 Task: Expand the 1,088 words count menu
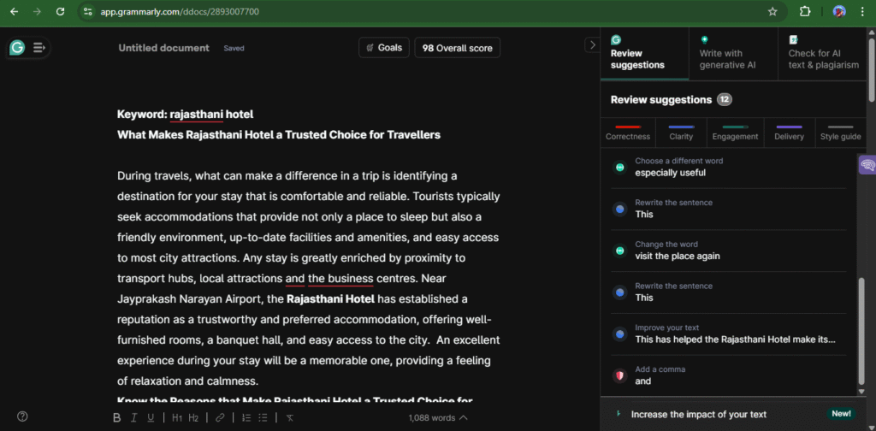coord(438,417)
